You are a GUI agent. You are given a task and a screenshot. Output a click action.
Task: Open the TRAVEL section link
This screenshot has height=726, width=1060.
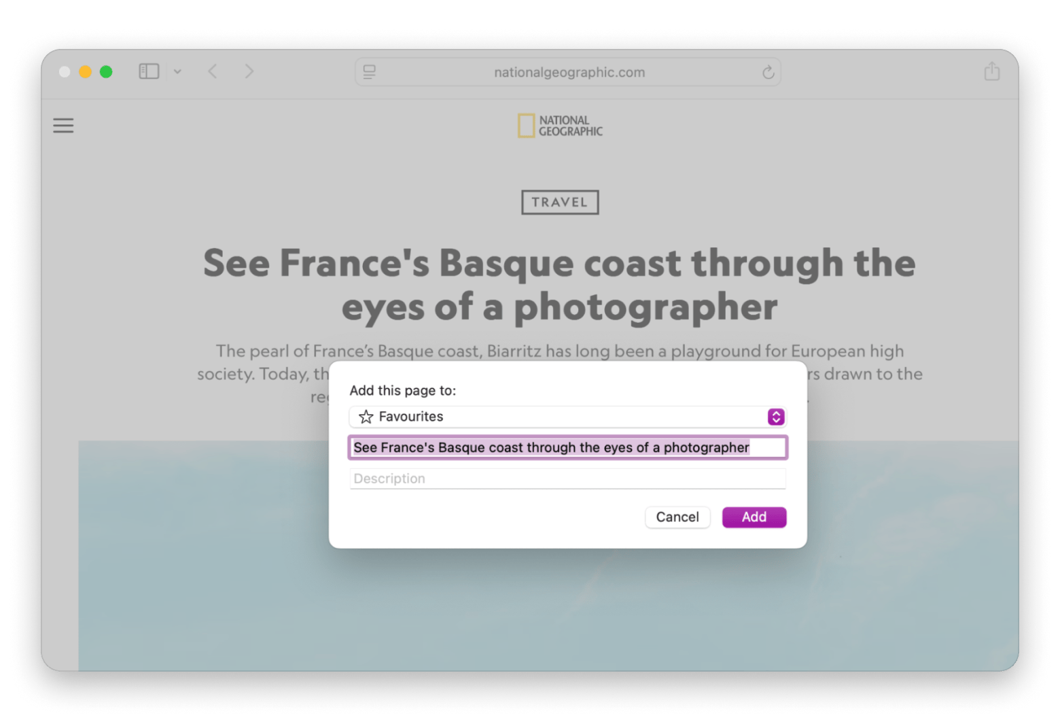coord(559,202)
